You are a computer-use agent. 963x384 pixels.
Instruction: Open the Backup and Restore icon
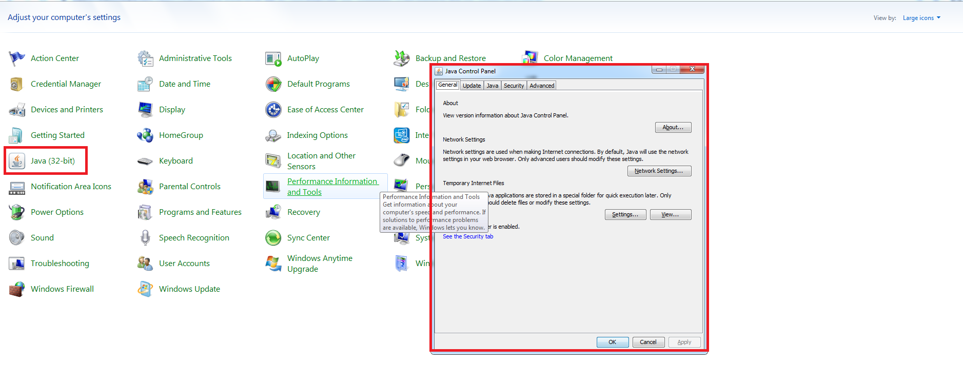[x=402, y=58]
